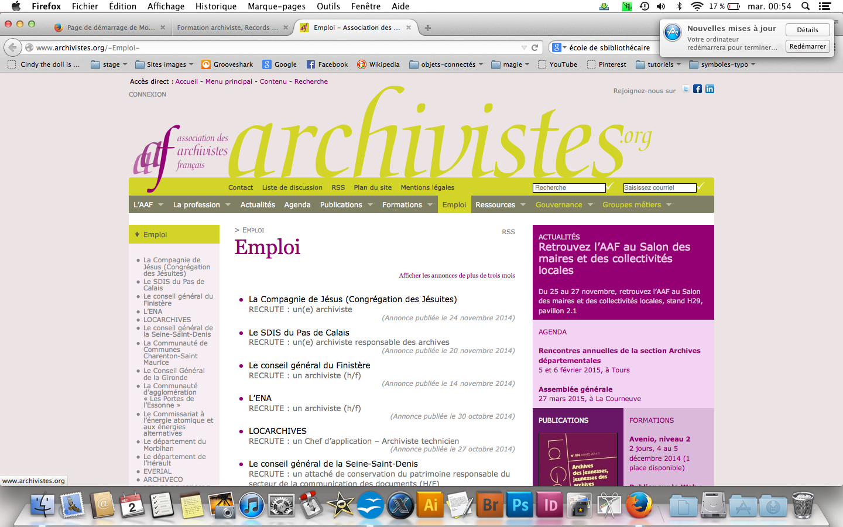Open the stage bookmarks folder dropdown
Viewport: 843px width, 527px height.
pyautogui.click(x=109, y=64)
